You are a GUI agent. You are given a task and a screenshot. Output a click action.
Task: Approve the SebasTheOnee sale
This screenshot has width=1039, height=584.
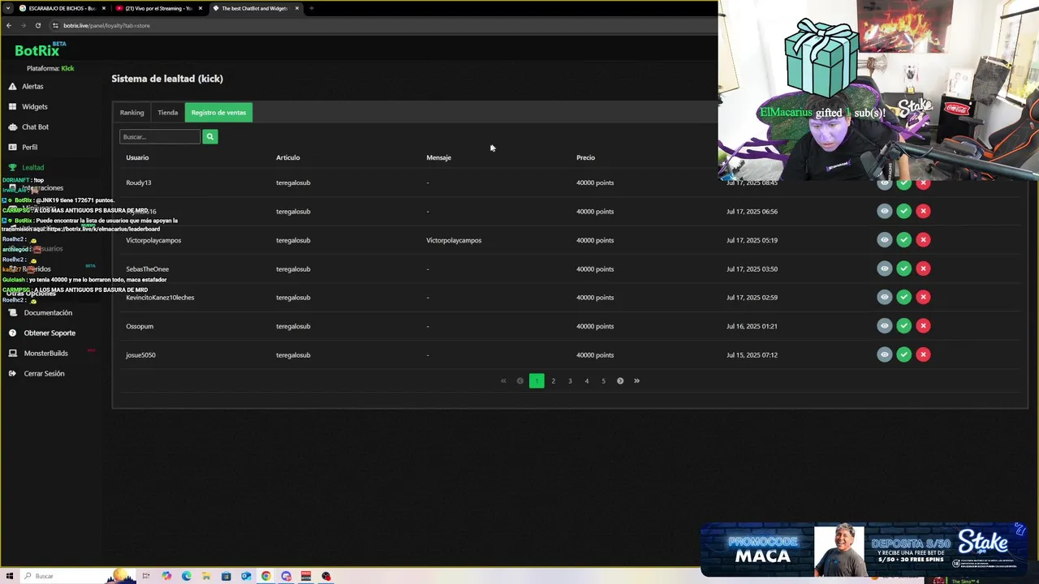tap(903, 268)
